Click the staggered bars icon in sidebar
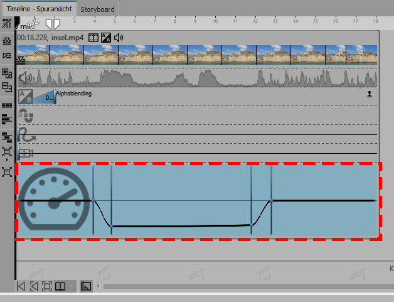 7,138
